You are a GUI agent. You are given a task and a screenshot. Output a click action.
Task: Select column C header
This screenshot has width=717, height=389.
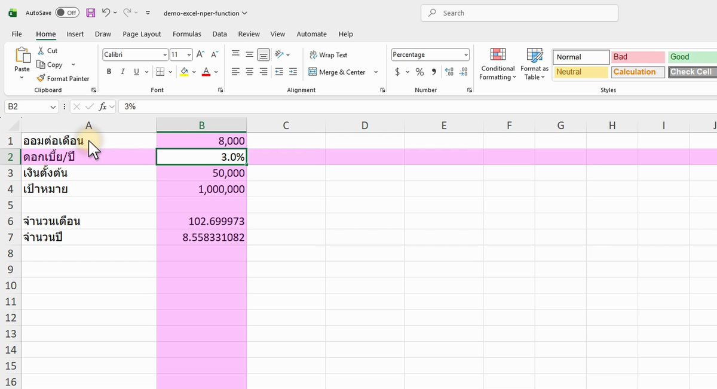click(286, 125)
